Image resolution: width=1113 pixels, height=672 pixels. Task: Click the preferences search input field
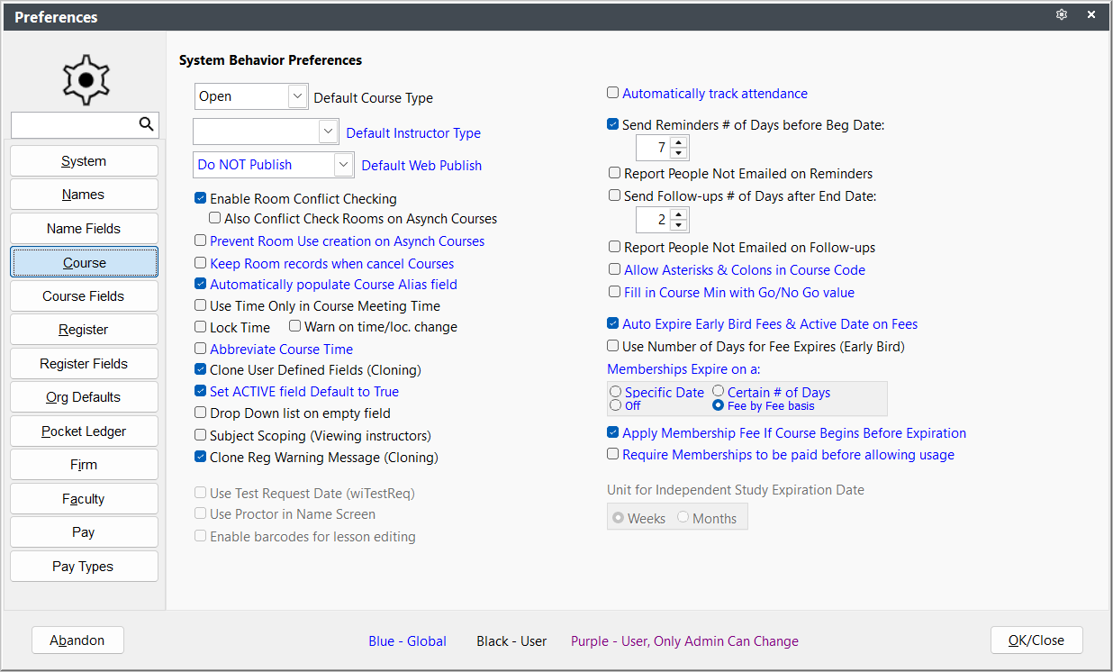pos(75,124)
